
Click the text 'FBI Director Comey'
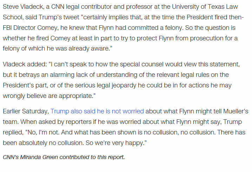30,28
